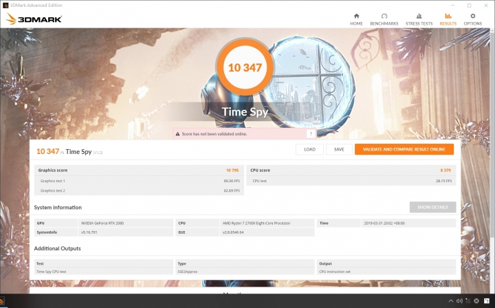Show hidden tray icons chevron
The image size is (495, 308).
(450, 301)
